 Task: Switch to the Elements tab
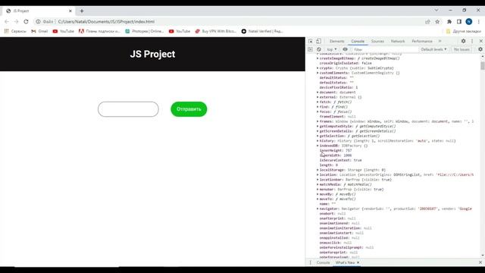tap(336, 41)
